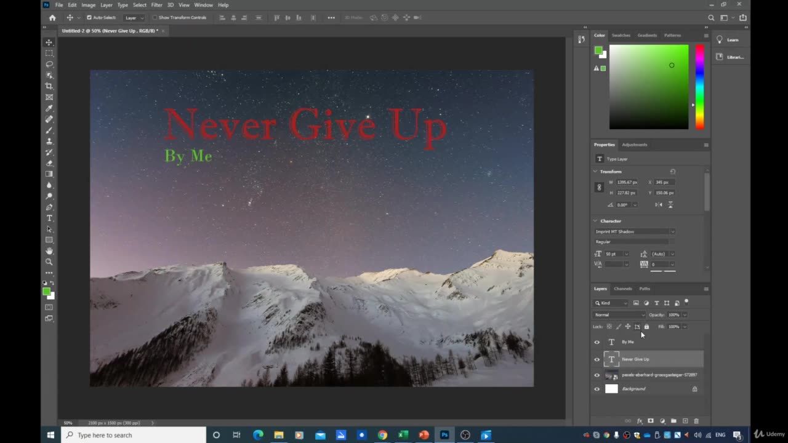Switch to the Swatches tab
Image resolution: width=788 pixels, height=443 pixels.
621,35
